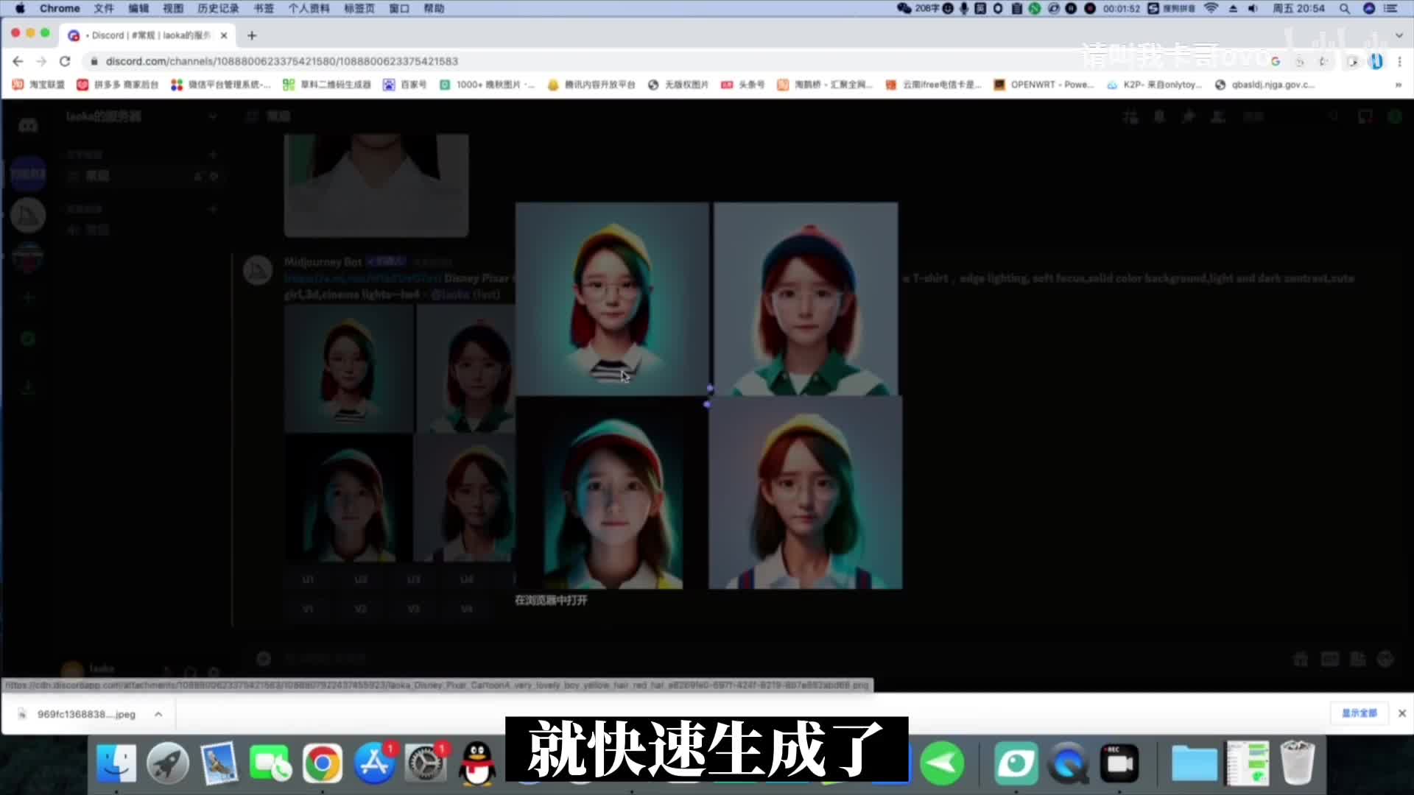Open the 书签 menu in menu bar
This screenshot has width=1414, height=795.
pyautogui.click(x=264, y=9)
